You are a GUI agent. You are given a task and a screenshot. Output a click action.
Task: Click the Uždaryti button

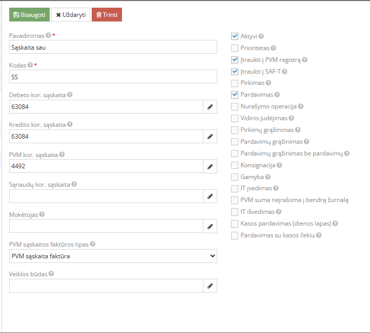pyautogui.click(x=71, y=15)
